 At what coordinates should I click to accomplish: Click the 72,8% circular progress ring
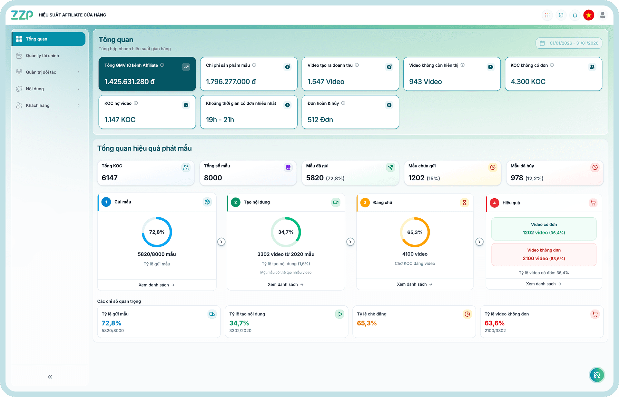[x=157, y=232]
